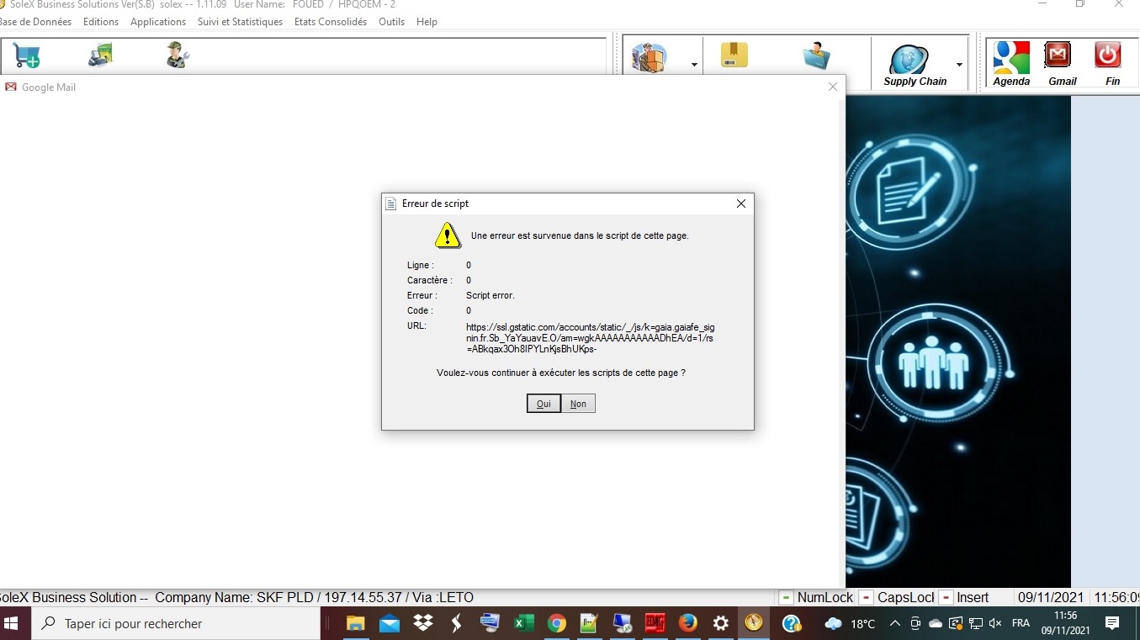
Task: Close the Erreur de script dialog
Action: pyautogui.click(x=740, y=204)
